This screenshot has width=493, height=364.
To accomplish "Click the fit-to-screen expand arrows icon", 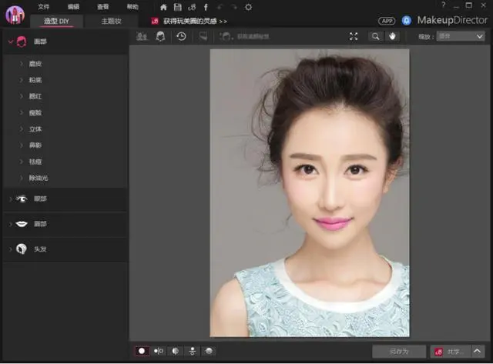I will [x=354, y=36].
